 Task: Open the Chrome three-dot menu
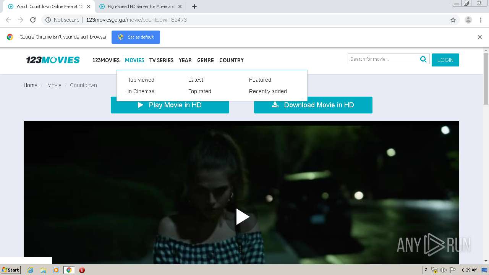click(x=481, y=20)
